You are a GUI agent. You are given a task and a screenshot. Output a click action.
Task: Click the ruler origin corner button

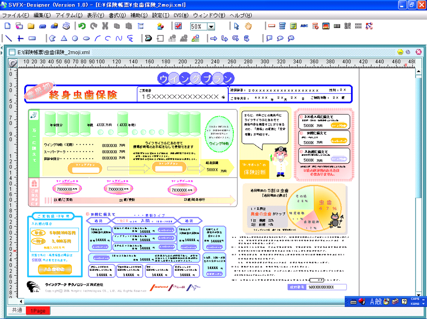tap(13, 63)
